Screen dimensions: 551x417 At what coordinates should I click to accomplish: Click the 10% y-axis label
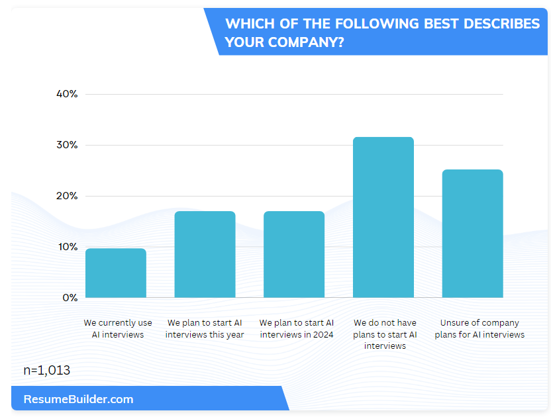click(x=67, y=247)
